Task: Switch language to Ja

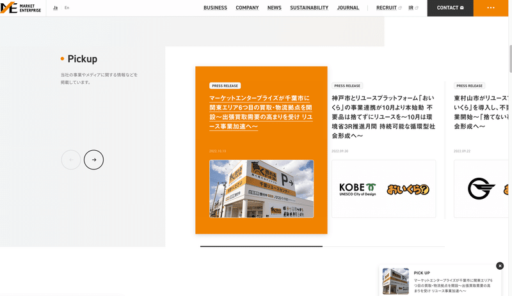Action: [56, 8]
